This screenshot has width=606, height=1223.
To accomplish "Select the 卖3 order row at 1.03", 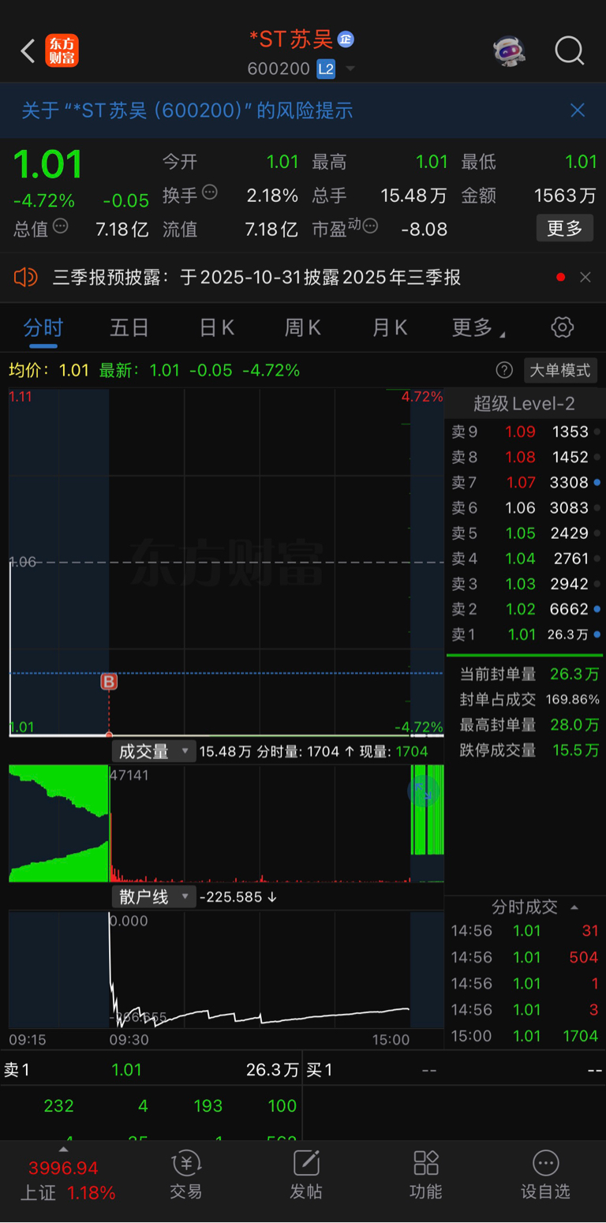I will coord(524,583).
